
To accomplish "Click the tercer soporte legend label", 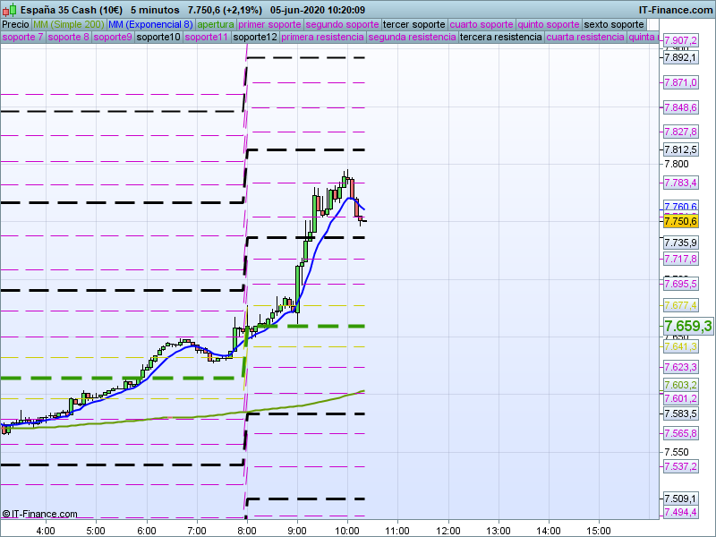I will click(x=413, y=24).
